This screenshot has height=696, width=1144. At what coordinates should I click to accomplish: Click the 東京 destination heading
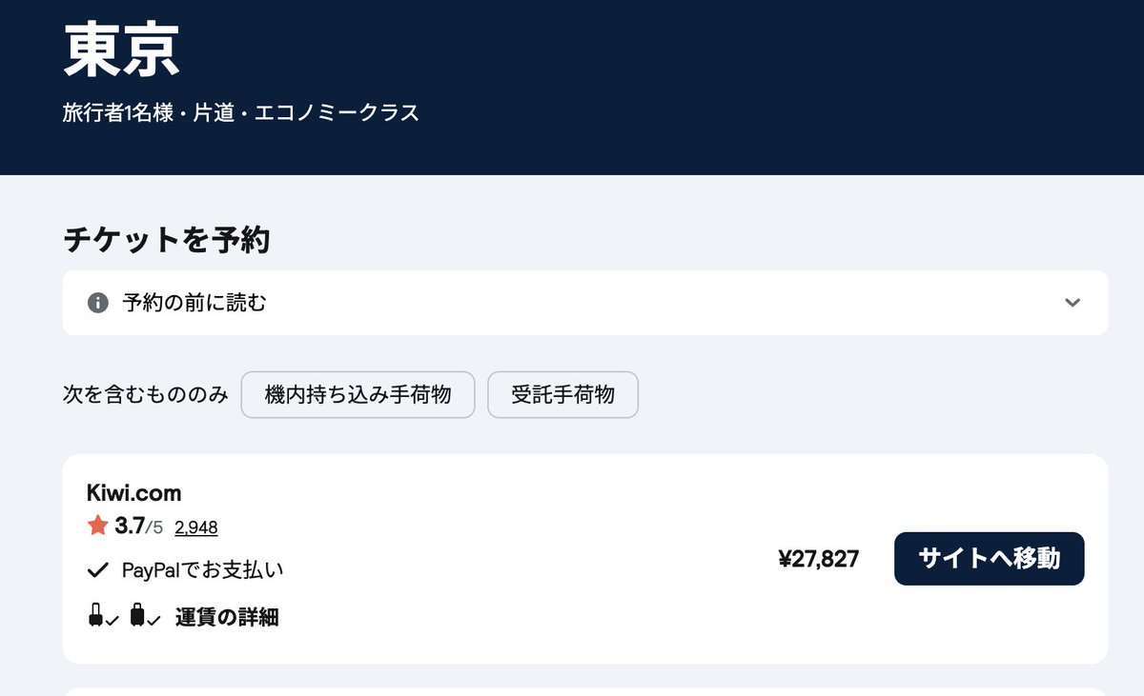coord(121,50)
